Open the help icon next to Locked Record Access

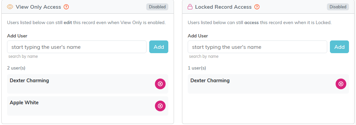pos(257,7)
